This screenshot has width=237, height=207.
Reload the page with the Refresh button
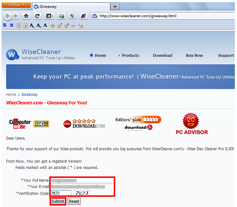(x=37, y=16)
